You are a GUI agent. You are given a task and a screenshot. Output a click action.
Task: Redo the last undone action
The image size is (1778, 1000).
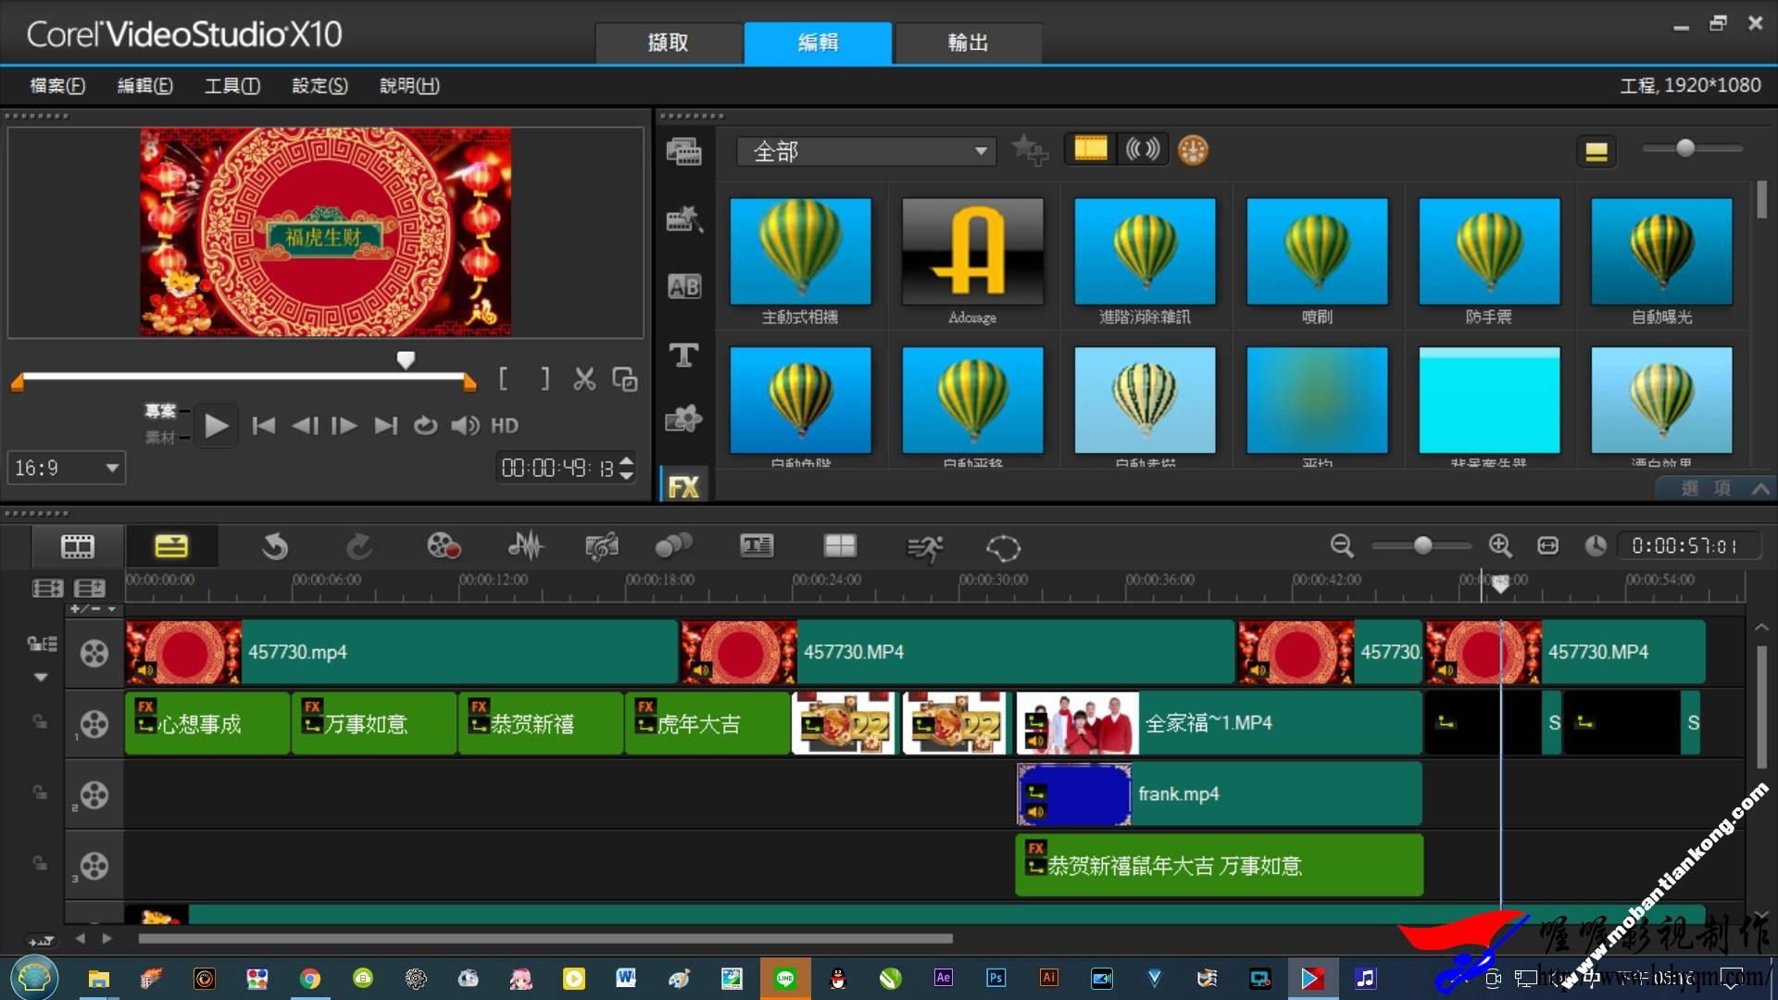(x=359, y=547)
